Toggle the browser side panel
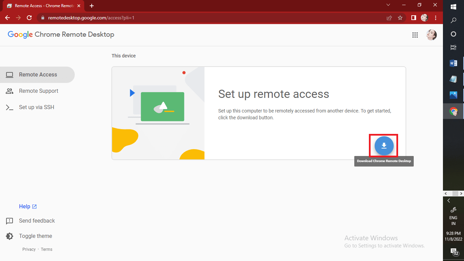464x261 pixels. coord(413,18)
